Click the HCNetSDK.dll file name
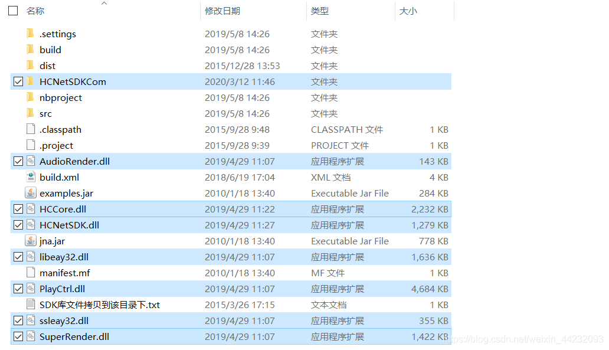The width and height of the screenshot is (609, 350). point(69,225)
